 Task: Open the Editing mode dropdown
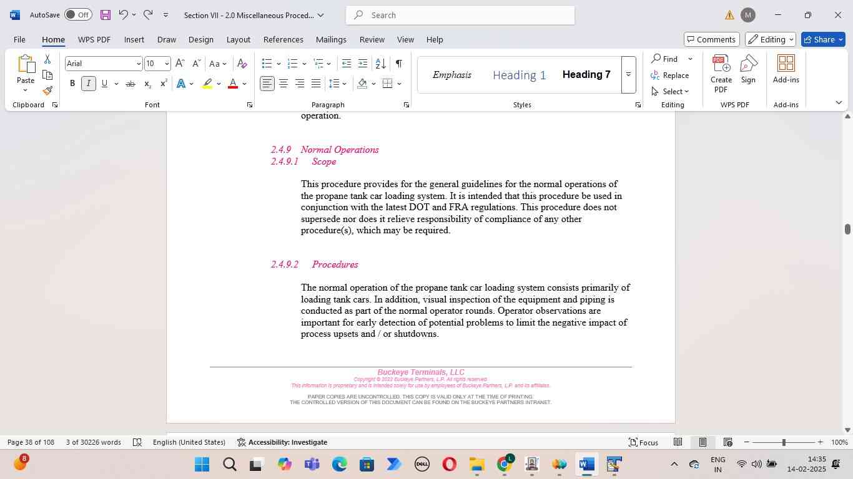tap(771, 39)
